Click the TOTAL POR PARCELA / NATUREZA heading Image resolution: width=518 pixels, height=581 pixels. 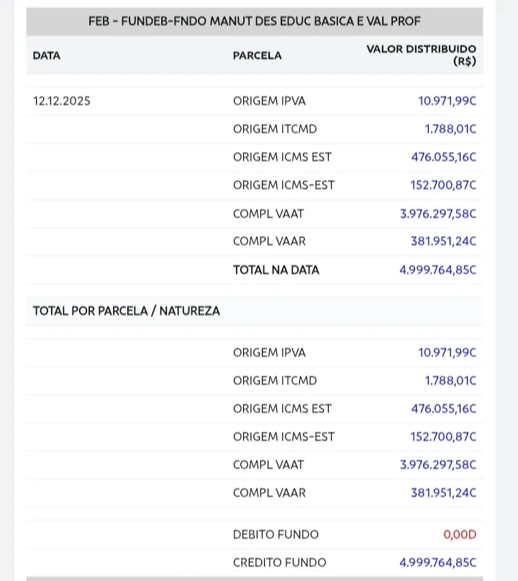127,311
